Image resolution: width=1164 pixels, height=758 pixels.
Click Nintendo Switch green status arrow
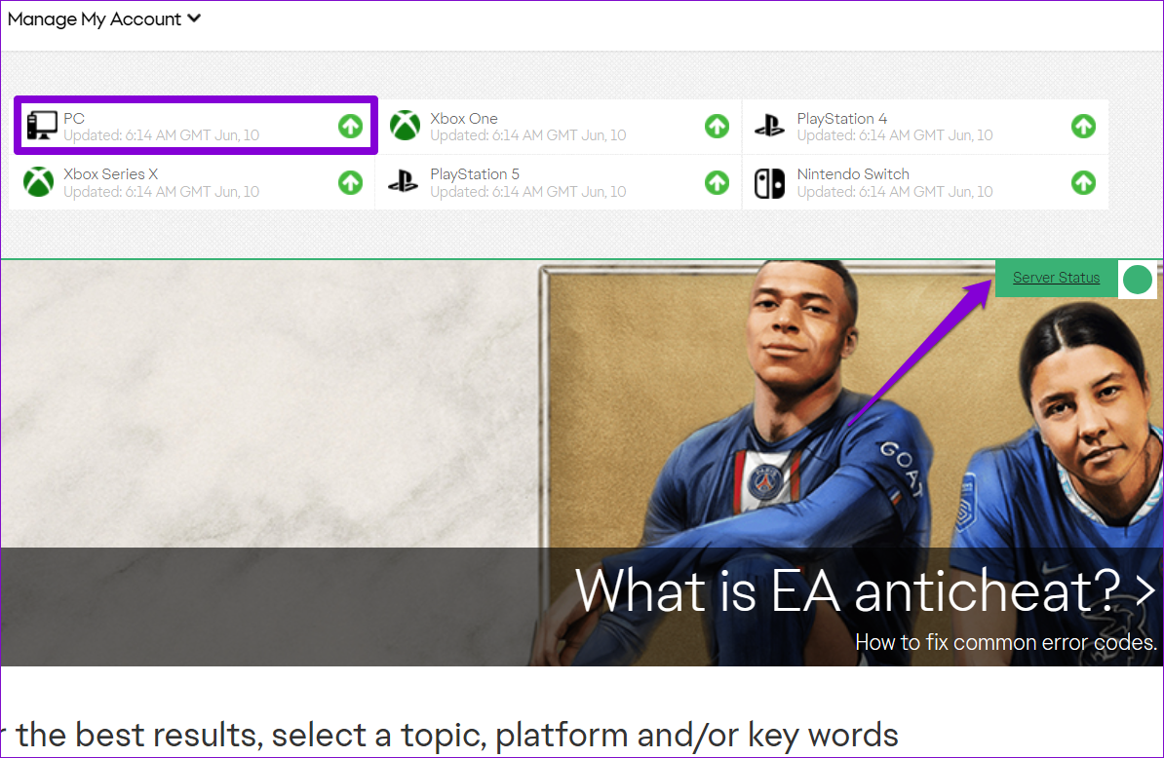tap(1083, 182)
